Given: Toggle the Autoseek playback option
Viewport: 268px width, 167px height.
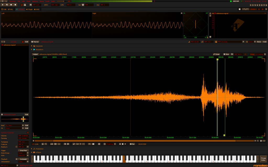Looking at the screenshot, I should pos(23,159).
